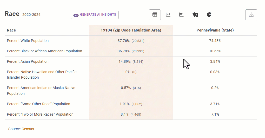Select the 36.78% Black population value
This screenshot has height=138, width=265.
pos(124,51)
